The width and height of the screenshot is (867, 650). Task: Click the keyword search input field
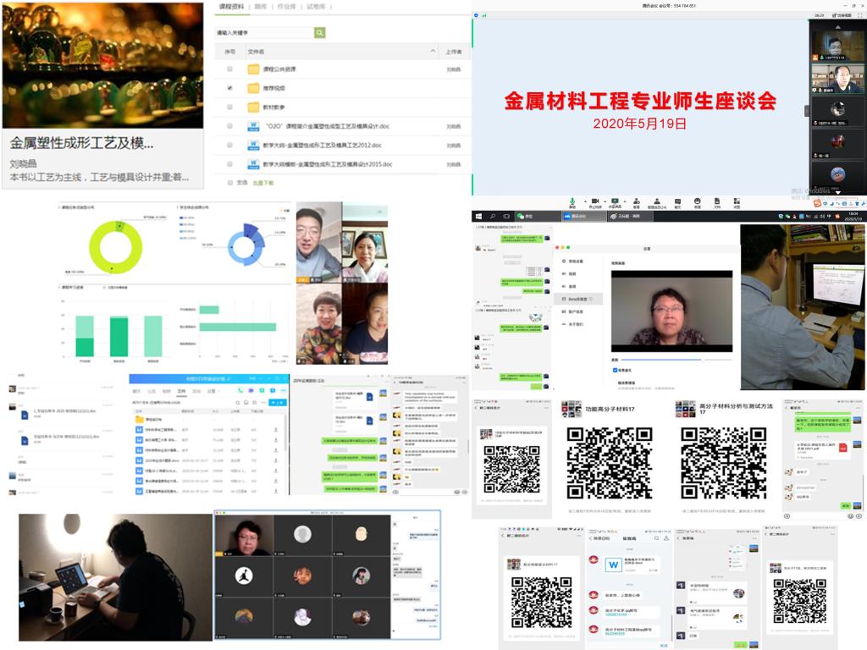[x=265, y=33]
